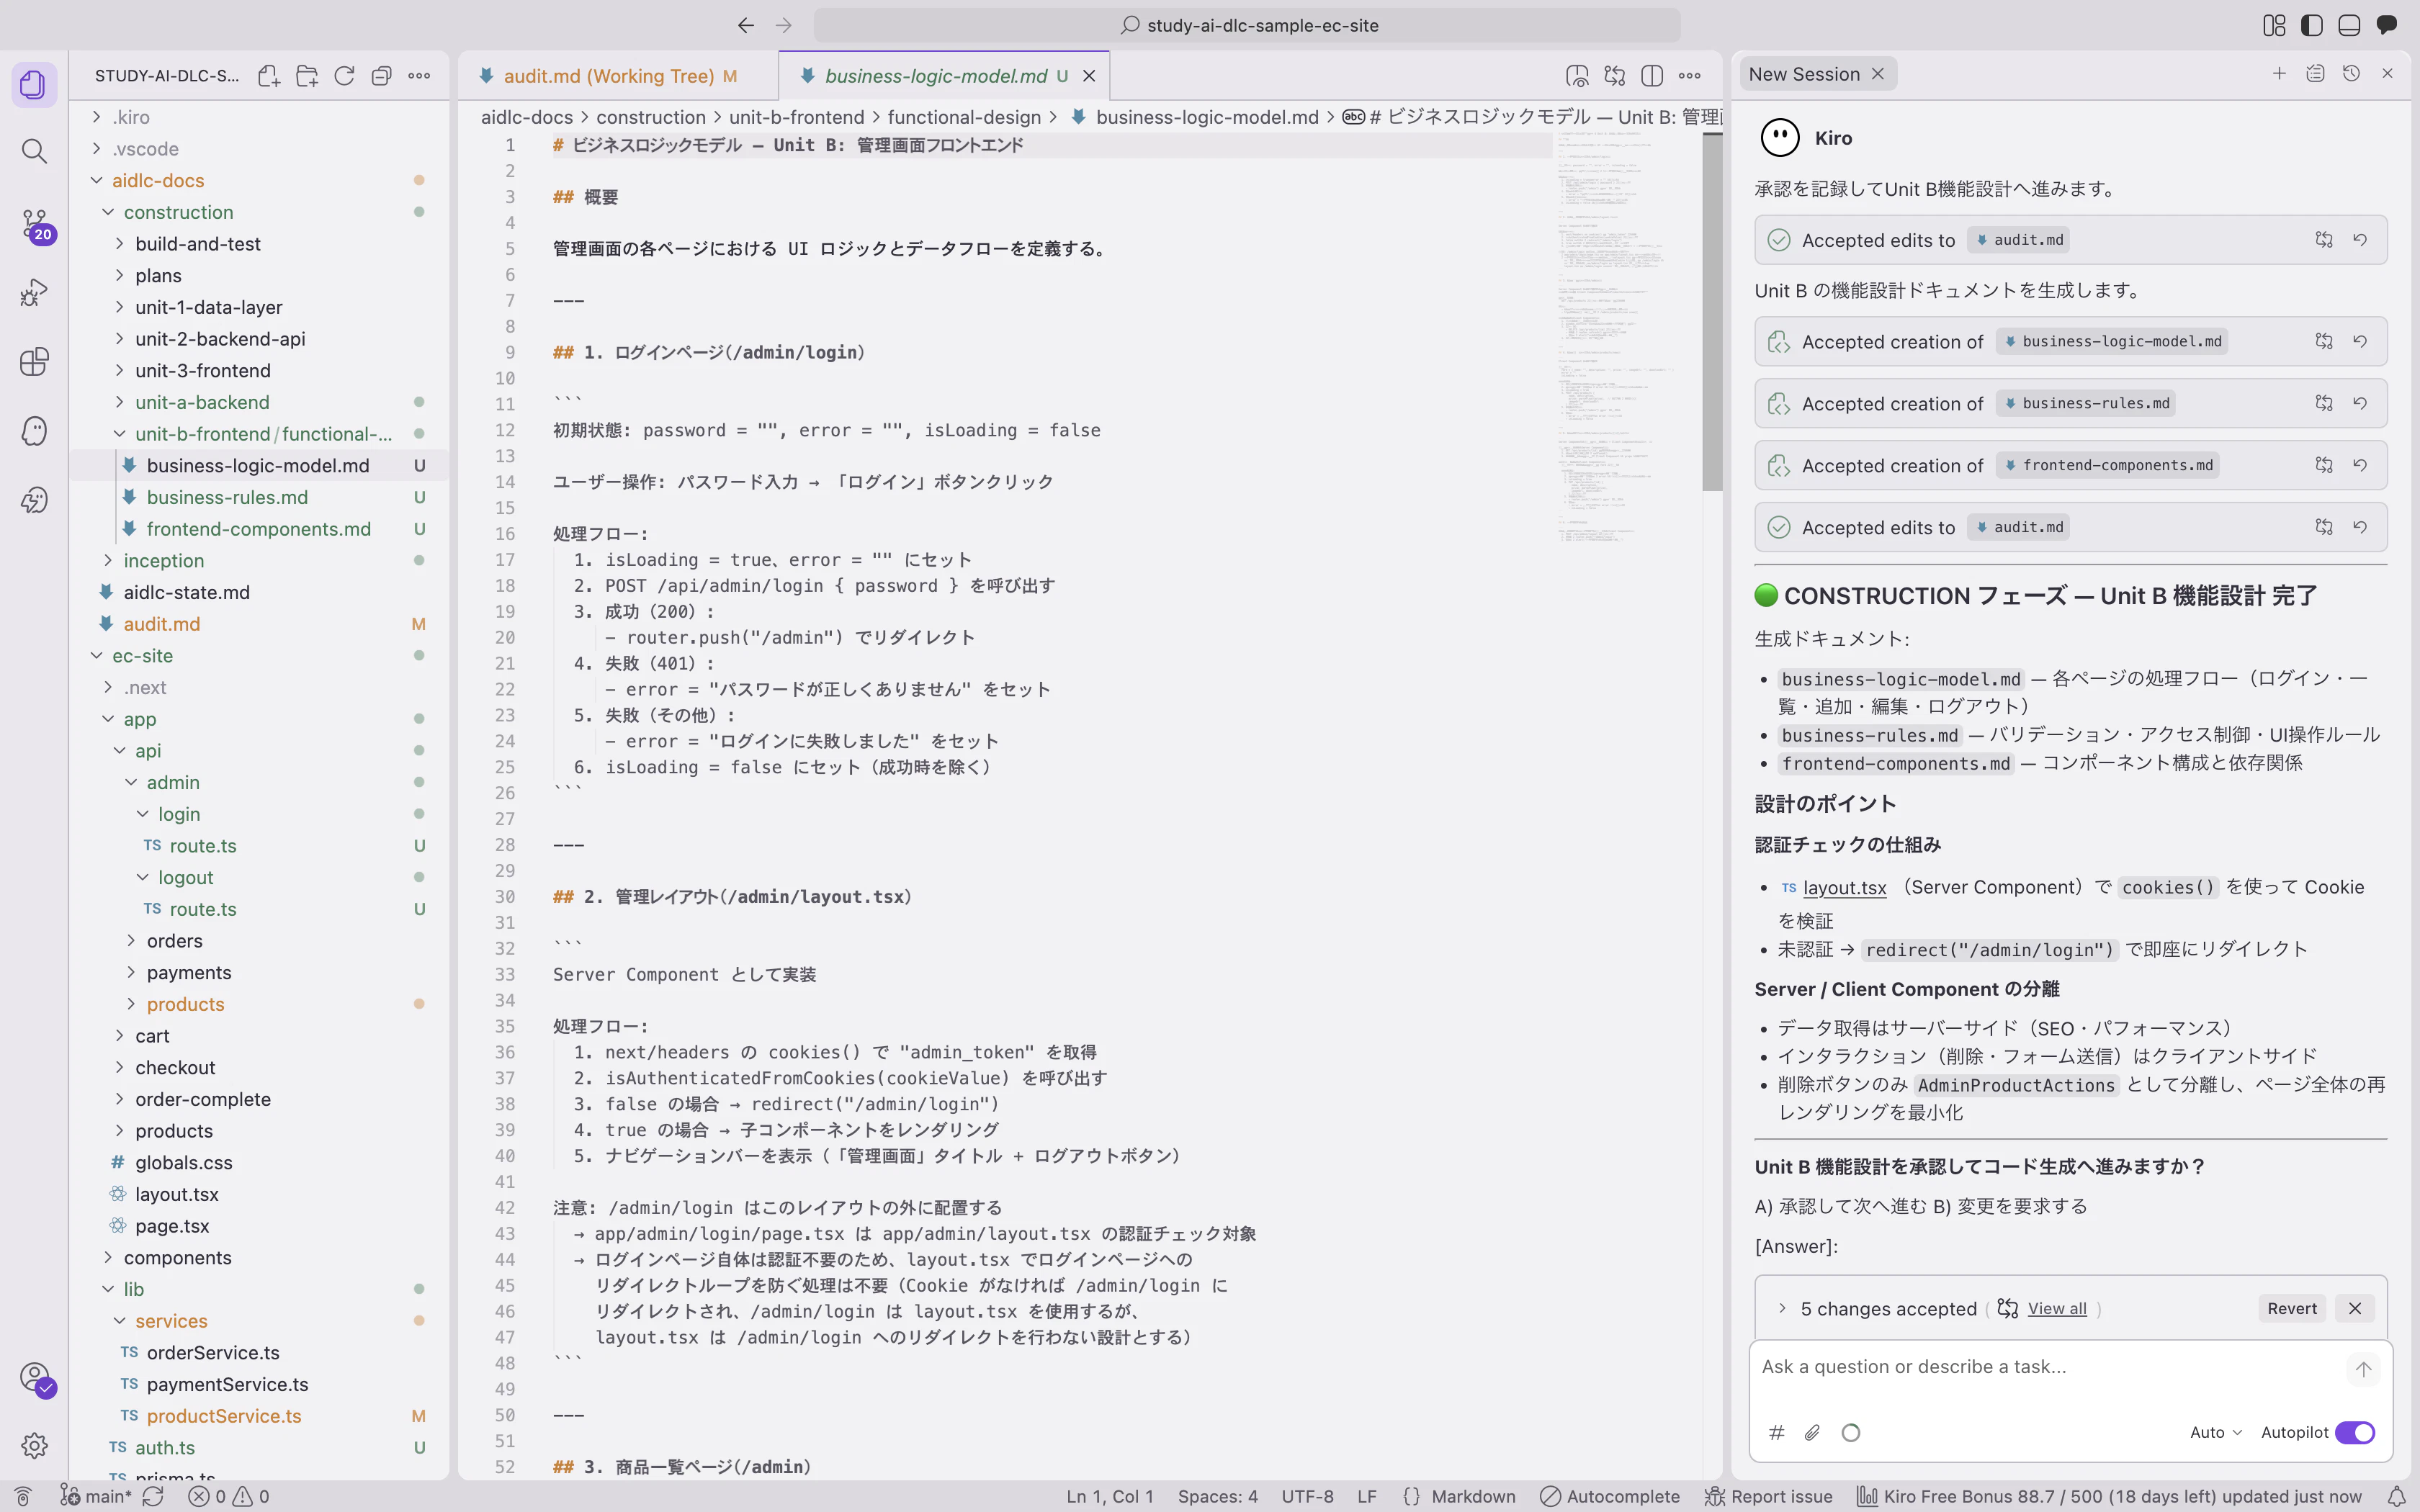Click functional-design in the breadcrumb
The image size is (2420, 1512).
964,117
